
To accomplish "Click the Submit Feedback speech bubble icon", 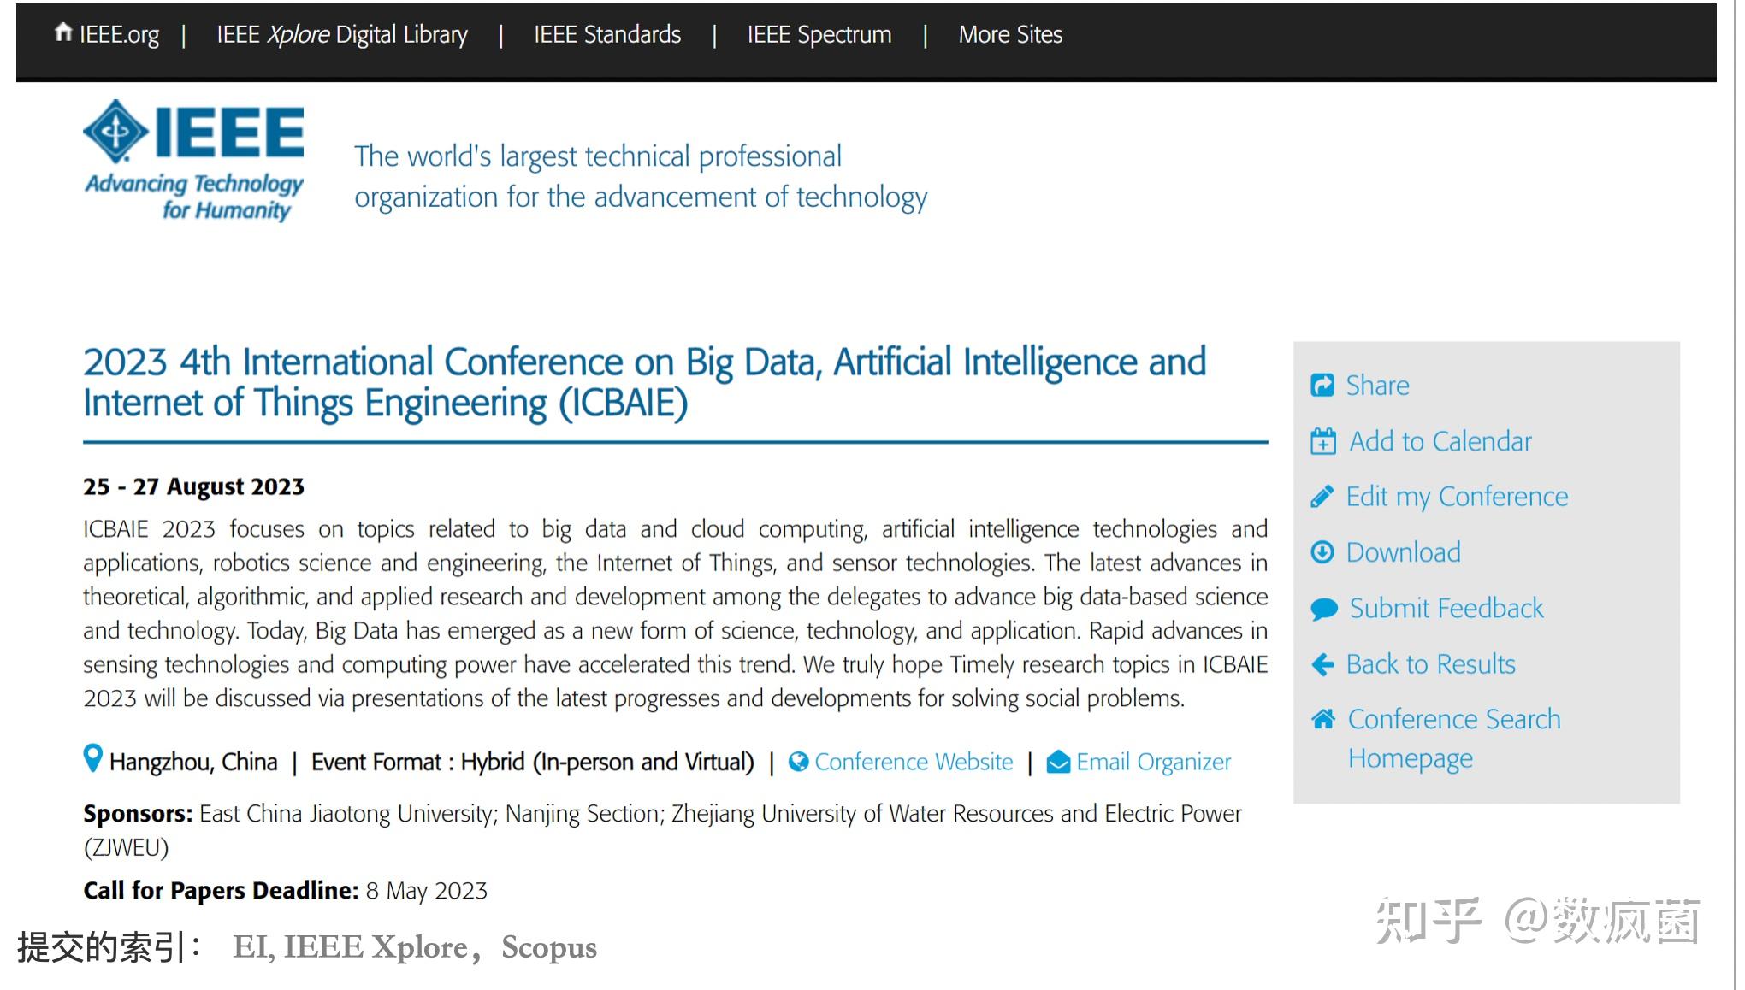I will pos(1323,609).
